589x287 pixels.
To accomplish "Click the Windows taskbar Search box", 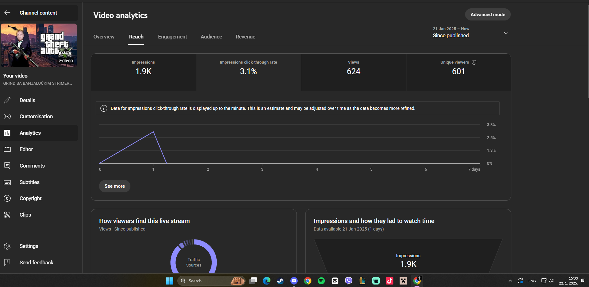I will point(211,281).
